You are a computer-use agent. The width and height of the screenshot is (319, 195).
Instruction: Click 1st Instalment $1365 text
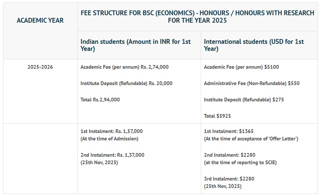[x=229, y=131]
